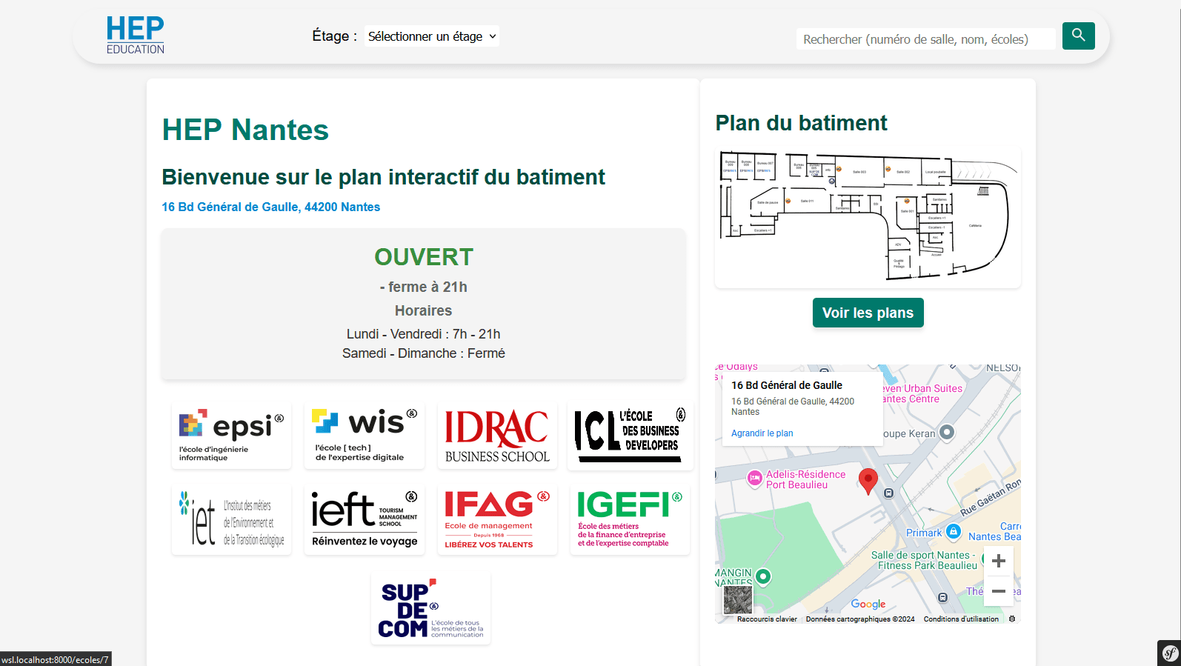Click the Adelis-Résidence hotel map marker
The image size is (1181, 666).
(754, 479)
